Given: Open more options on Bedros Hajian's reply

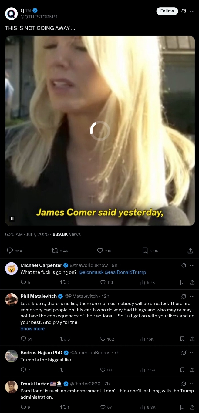Looking at the screenshot, I should pos(192,353).
